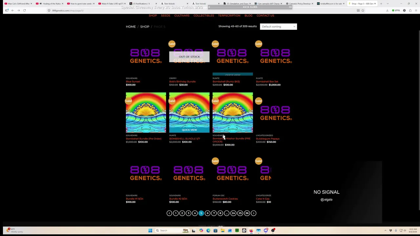Open the Bombshell (Runtz BX3) product link

pos(226,82)
